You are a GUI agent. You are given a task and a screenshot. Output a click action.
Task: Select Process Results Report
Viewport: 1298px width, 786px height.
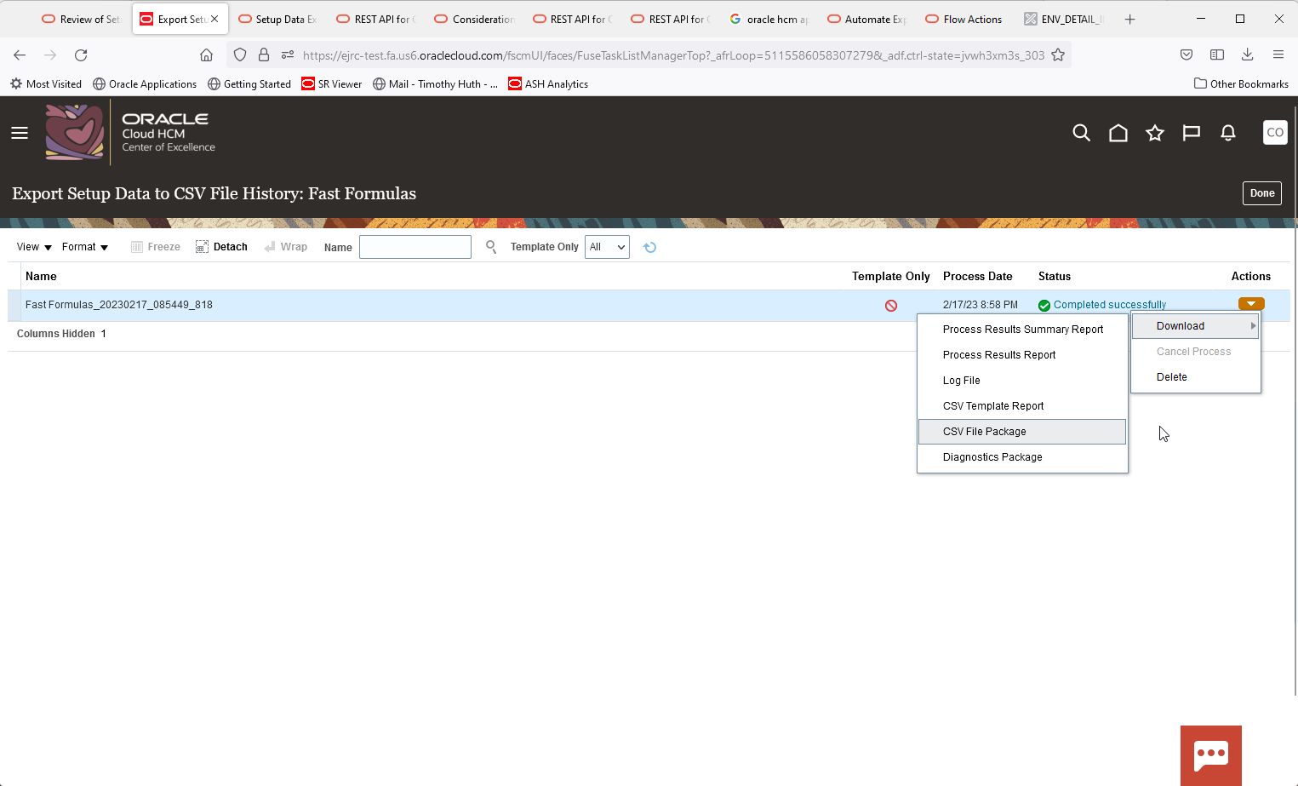tap(1022, 355)
